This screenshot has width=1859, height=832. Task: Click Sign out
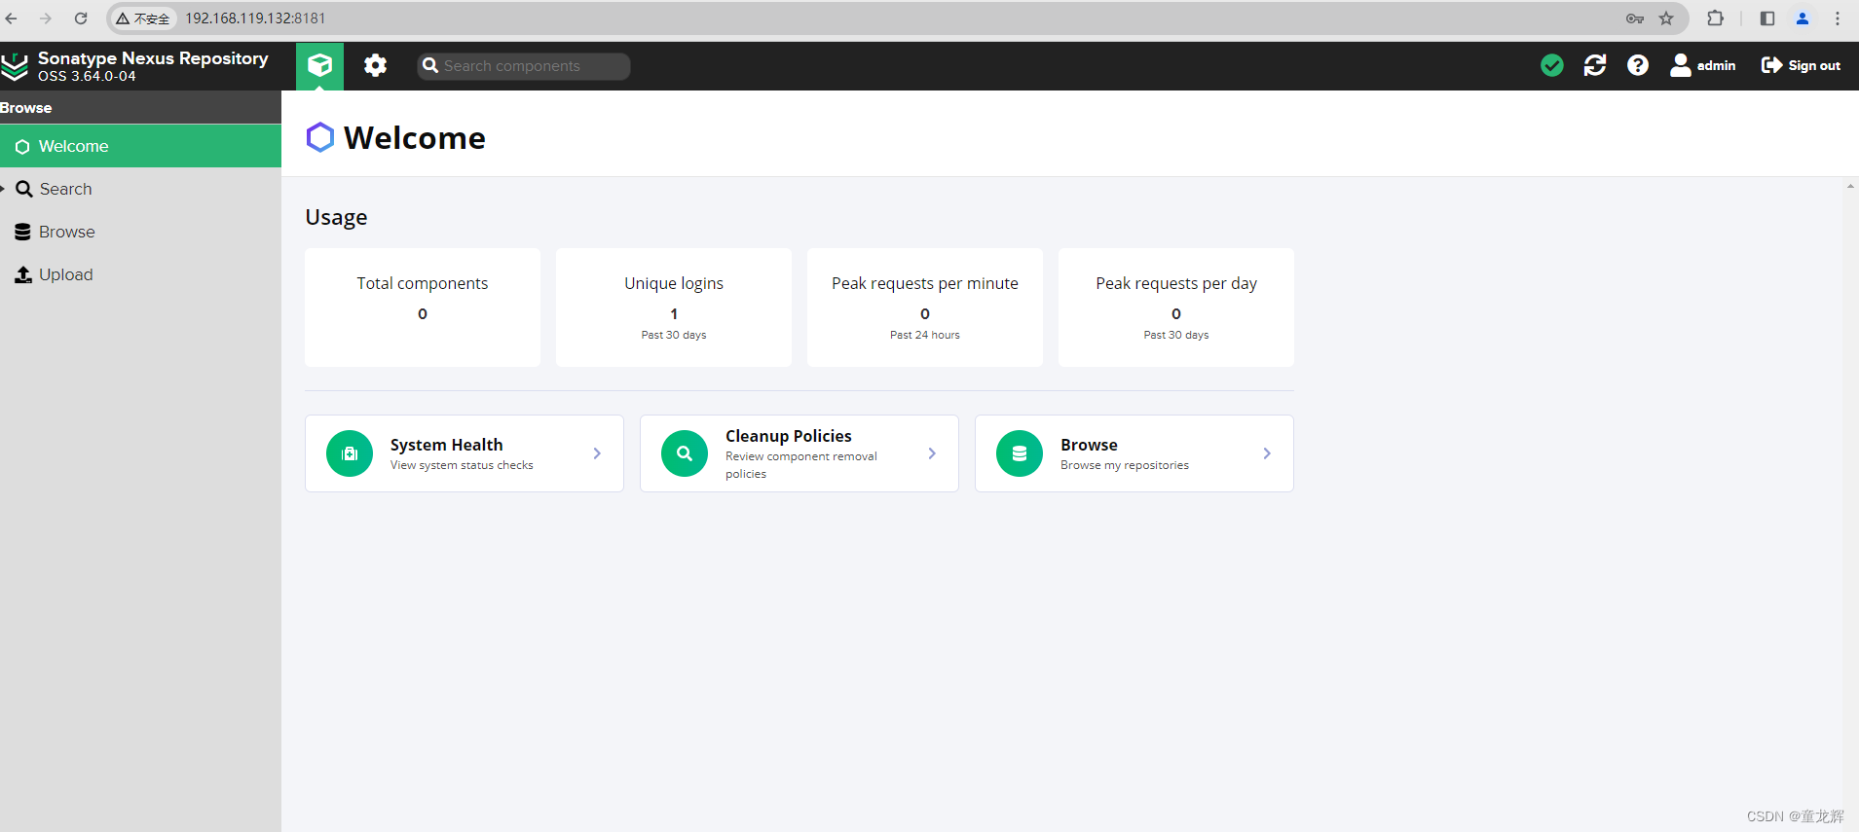1801,65
